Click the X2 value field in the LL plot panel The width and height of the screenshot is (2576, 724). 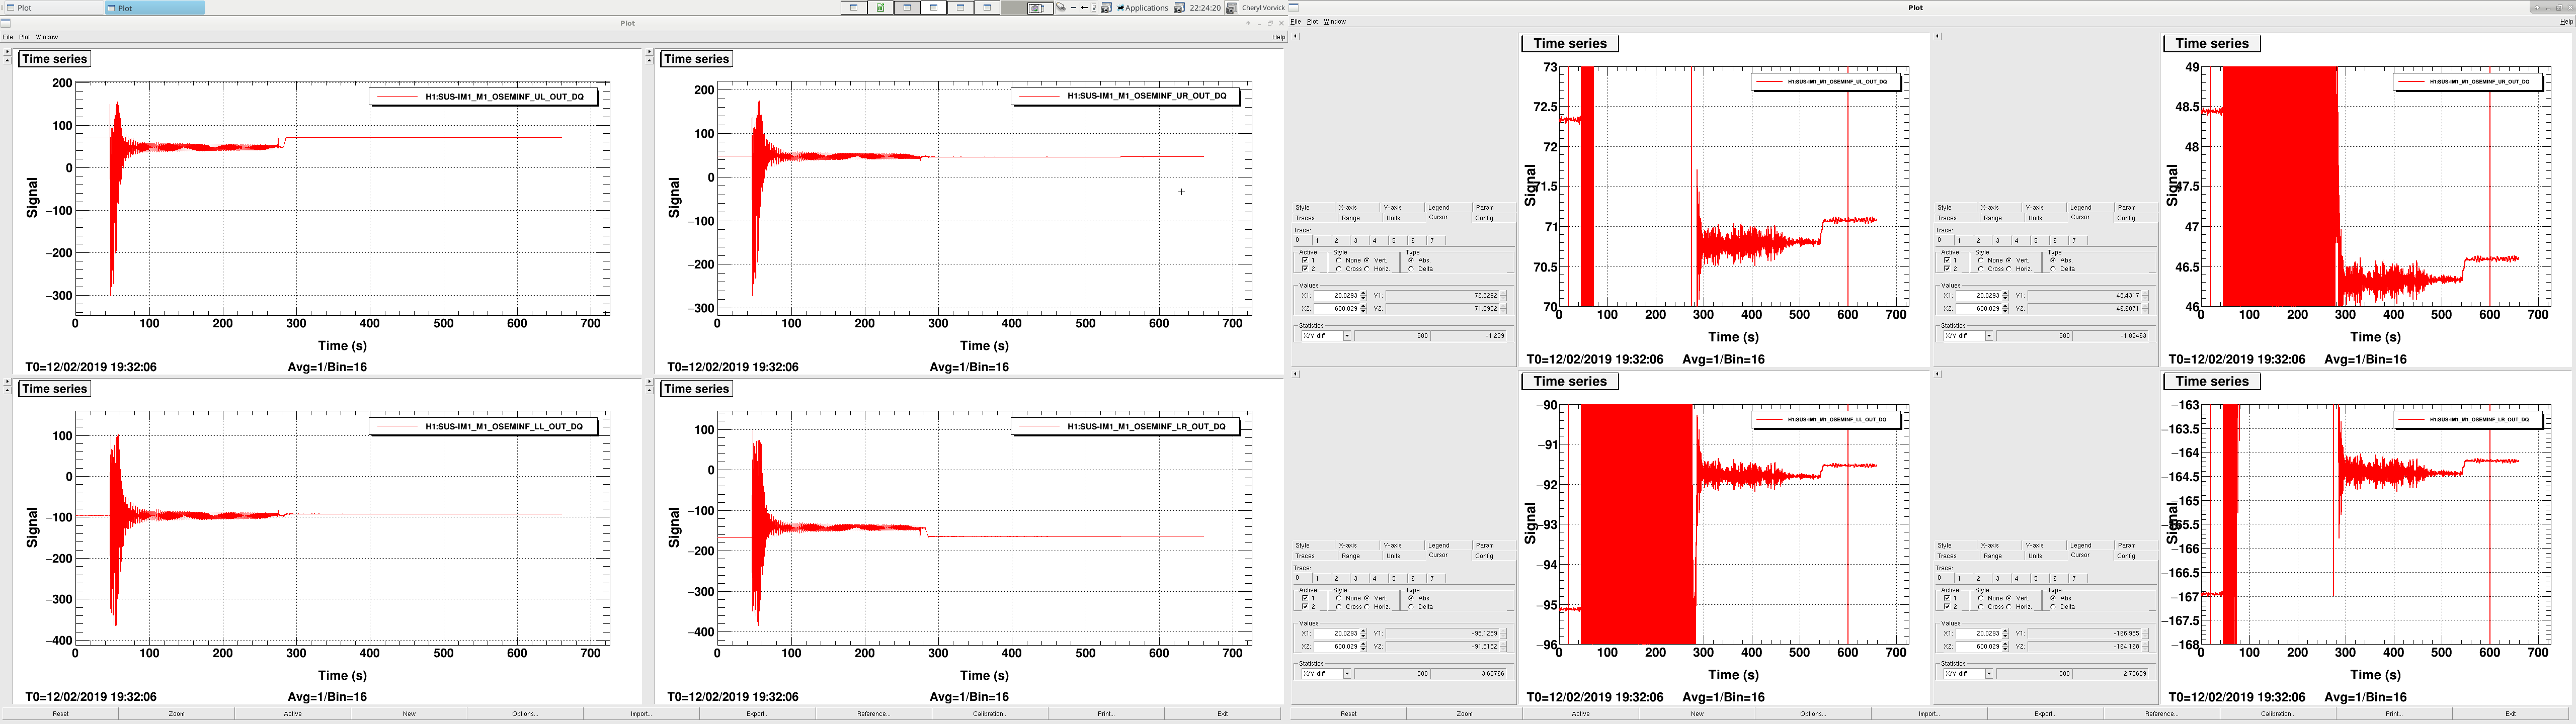[x=1336, y=646]
